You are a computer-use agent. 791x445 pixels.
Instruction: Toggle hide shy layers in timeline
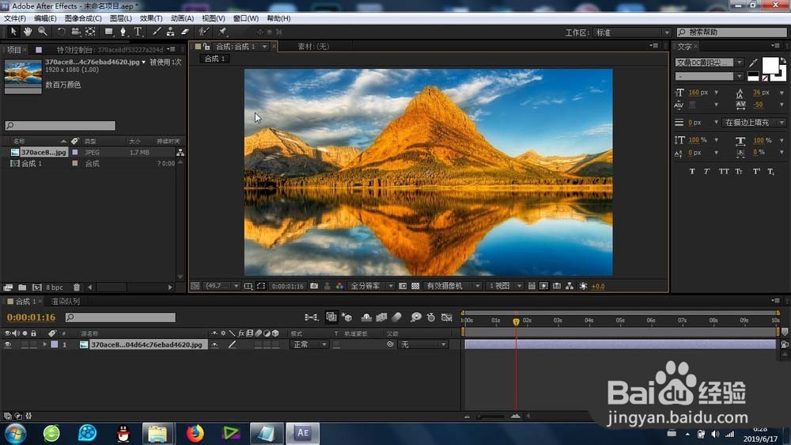(366, 318)
